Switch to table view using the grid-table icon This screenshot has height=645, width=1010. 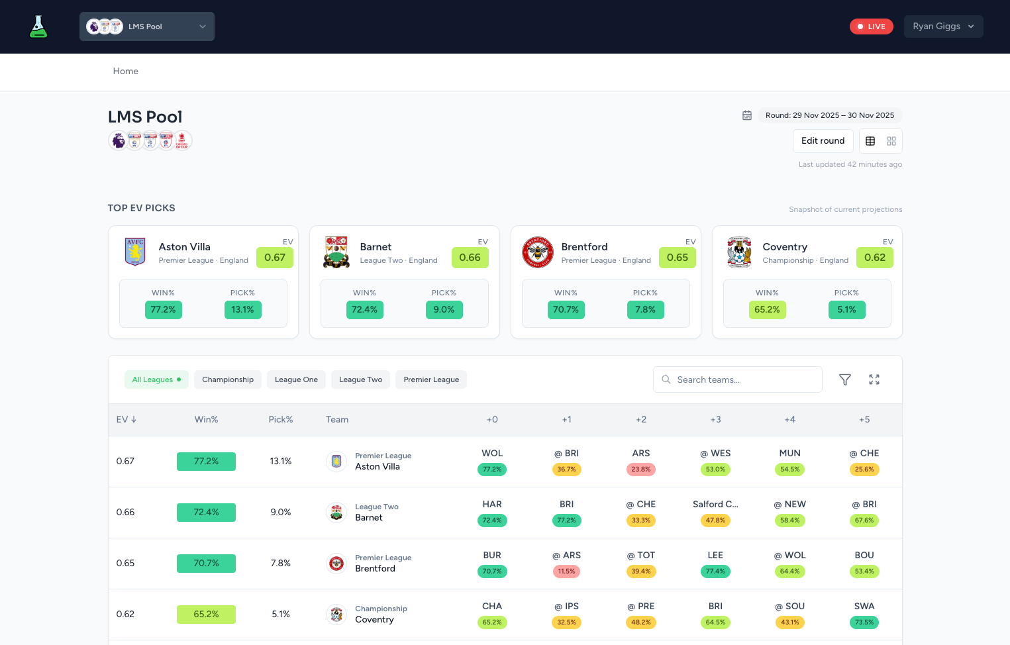[870, 140]
